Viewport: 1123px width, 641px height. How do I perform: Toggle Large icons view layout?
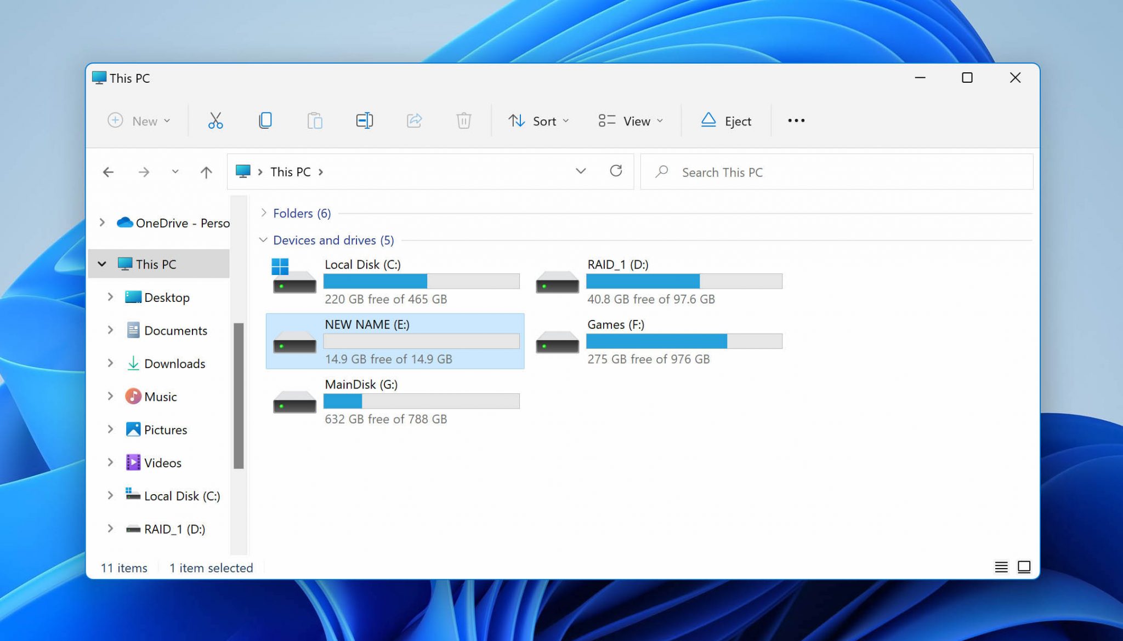[1023, 566]
